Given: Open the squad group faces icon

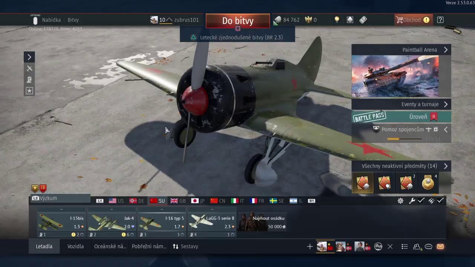Looking at the screenshot, I should pos(378,246).
